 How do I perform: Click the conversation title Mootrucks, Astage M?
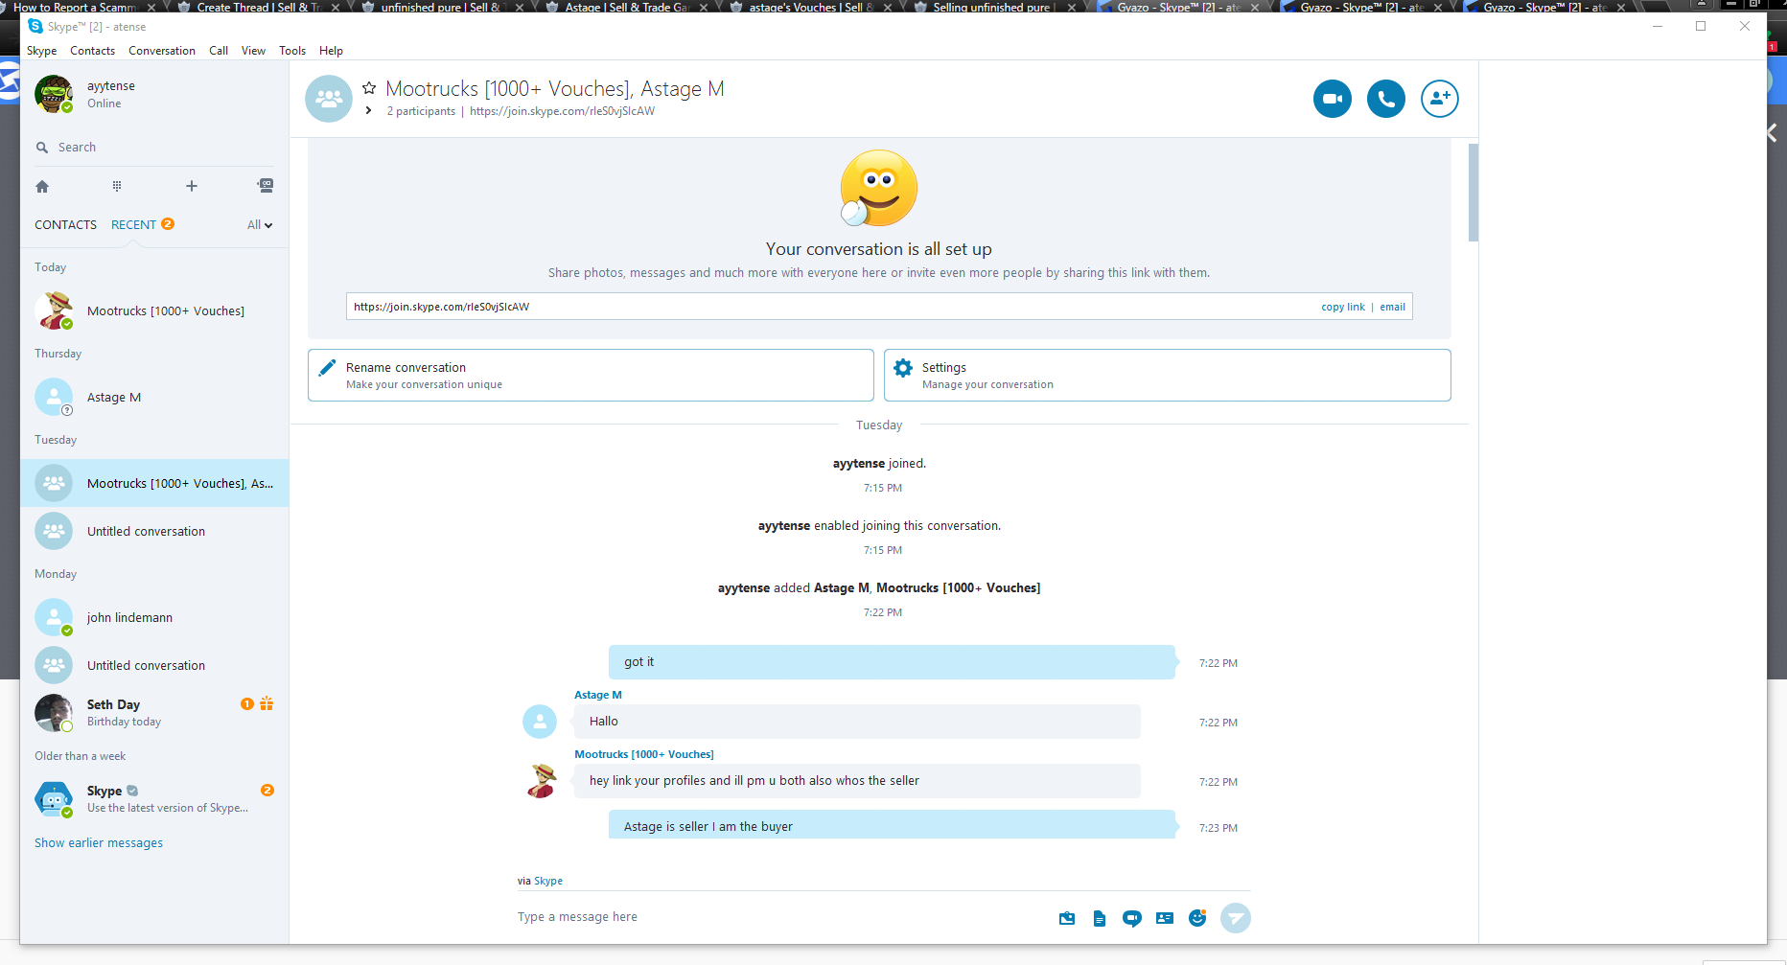tap(555, 89)
